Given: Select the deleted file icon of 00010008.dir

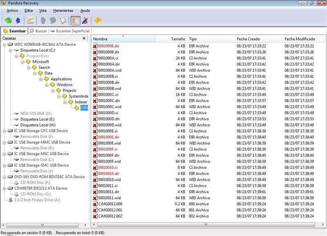Looking at the screenshot, I should coord(95,46).
